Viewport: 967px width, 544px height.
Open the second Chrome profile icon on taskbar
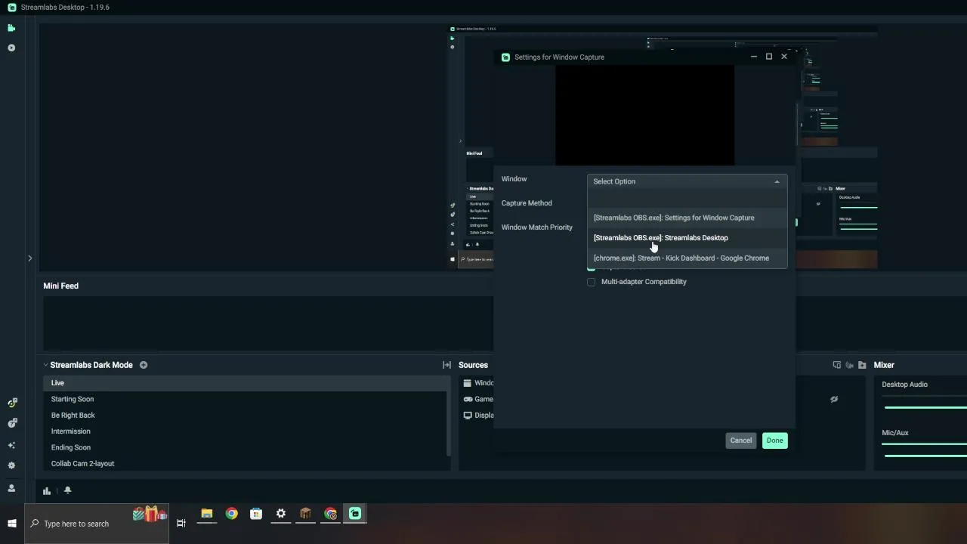click(x=330, y=514)
